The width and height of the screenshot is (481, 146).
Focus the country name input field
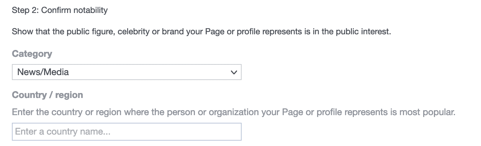pos(127,132)
